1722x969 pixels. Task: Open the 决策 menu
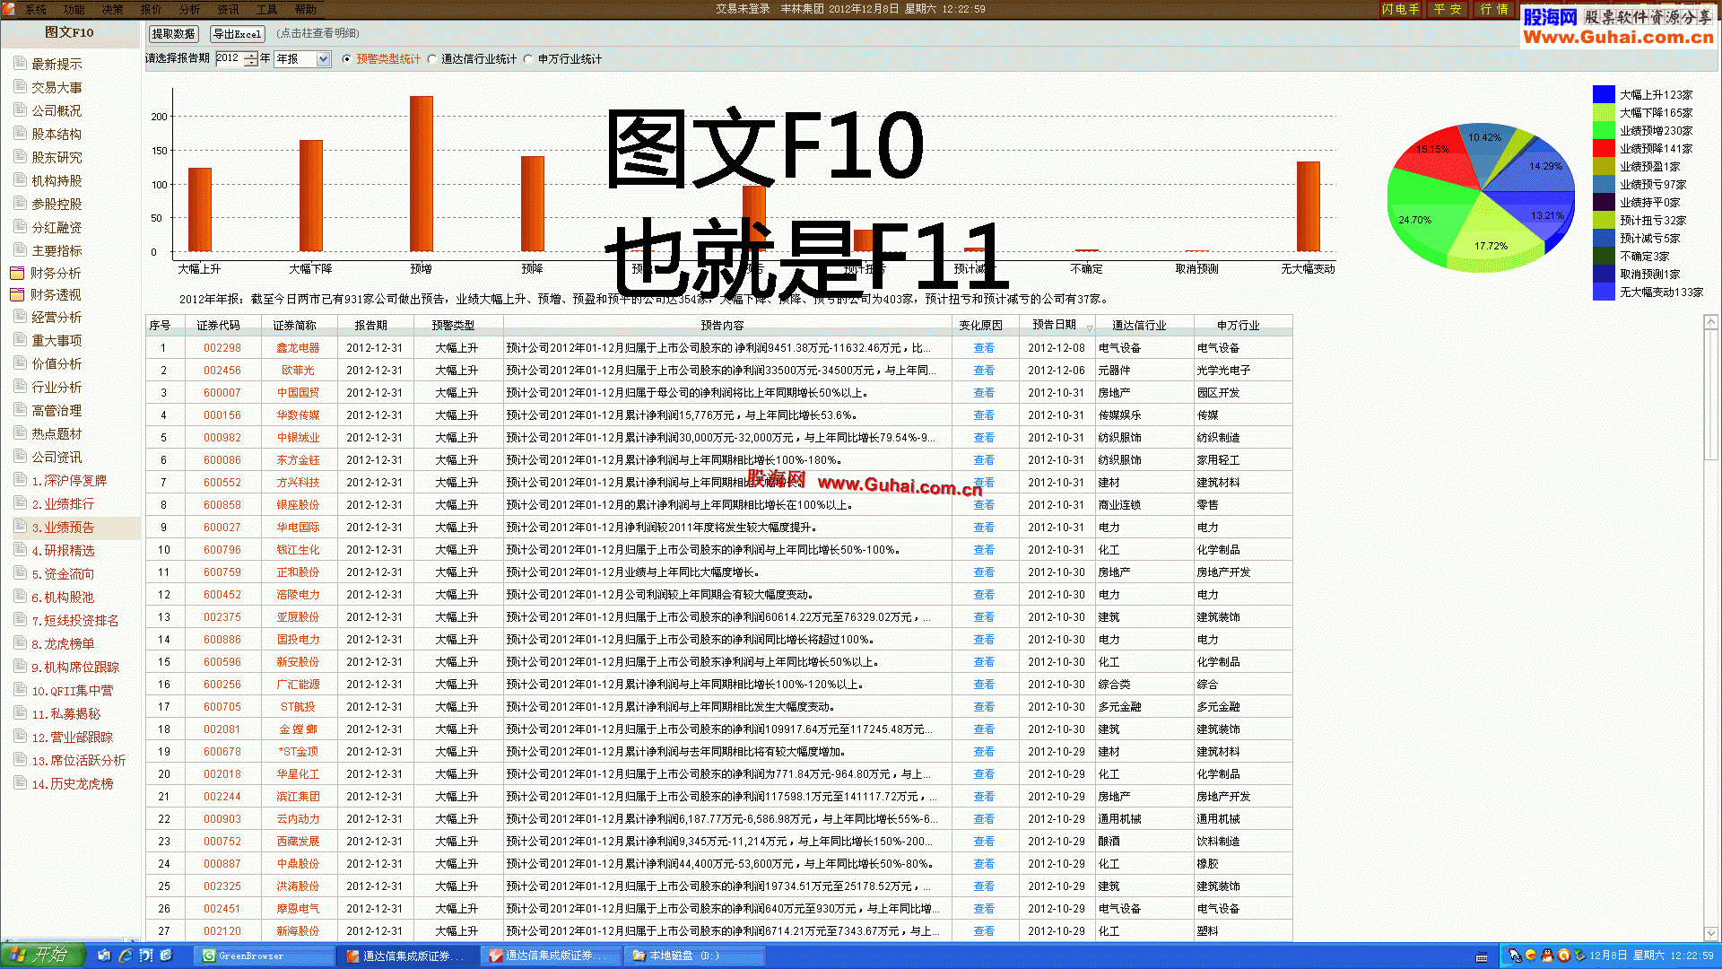click(x=113, y=9)
